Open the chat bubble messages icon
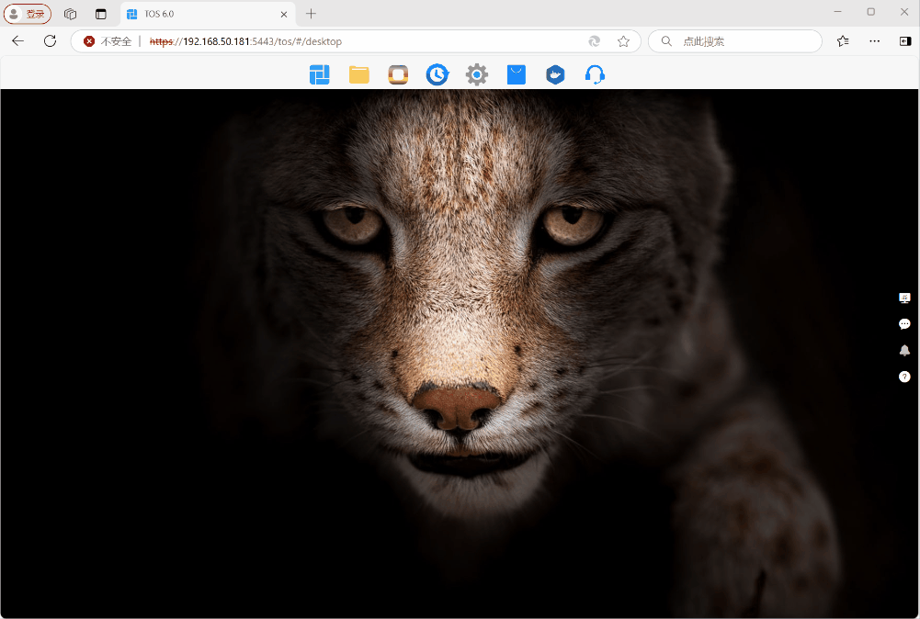 (x=904, y=324)
